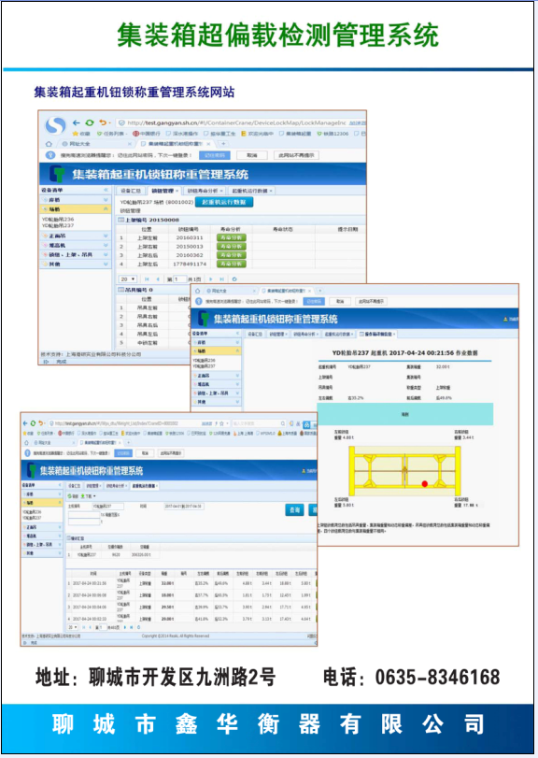Select the row dated 2017-04-24 00:21:56
Screen dimensions: 538x758
click(191, 583)
